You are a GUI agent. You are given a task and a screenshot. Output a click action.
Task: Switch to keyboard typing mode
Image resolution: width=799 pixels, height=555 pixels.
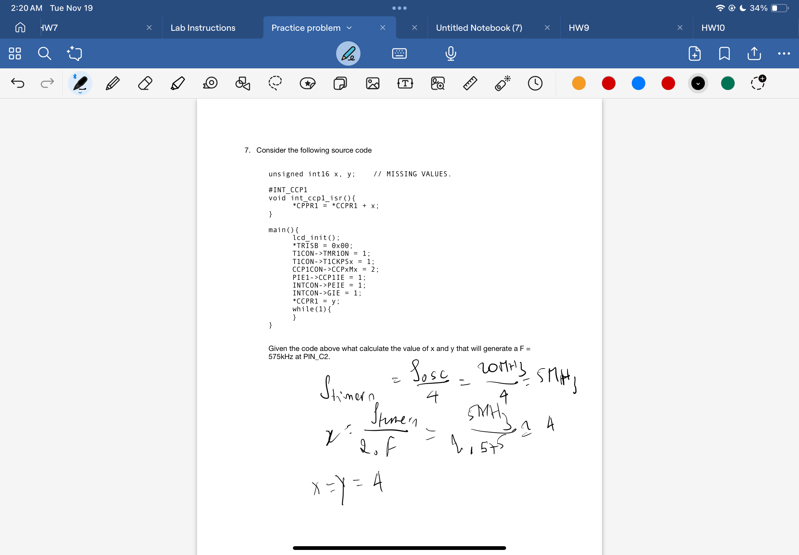tap(399, 53)
